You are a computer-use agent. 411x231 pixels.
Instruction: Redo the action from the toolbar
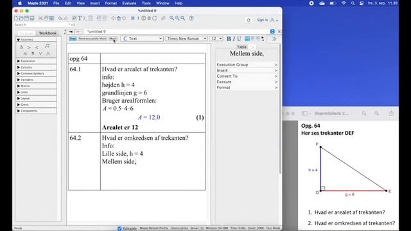[66, 19]
